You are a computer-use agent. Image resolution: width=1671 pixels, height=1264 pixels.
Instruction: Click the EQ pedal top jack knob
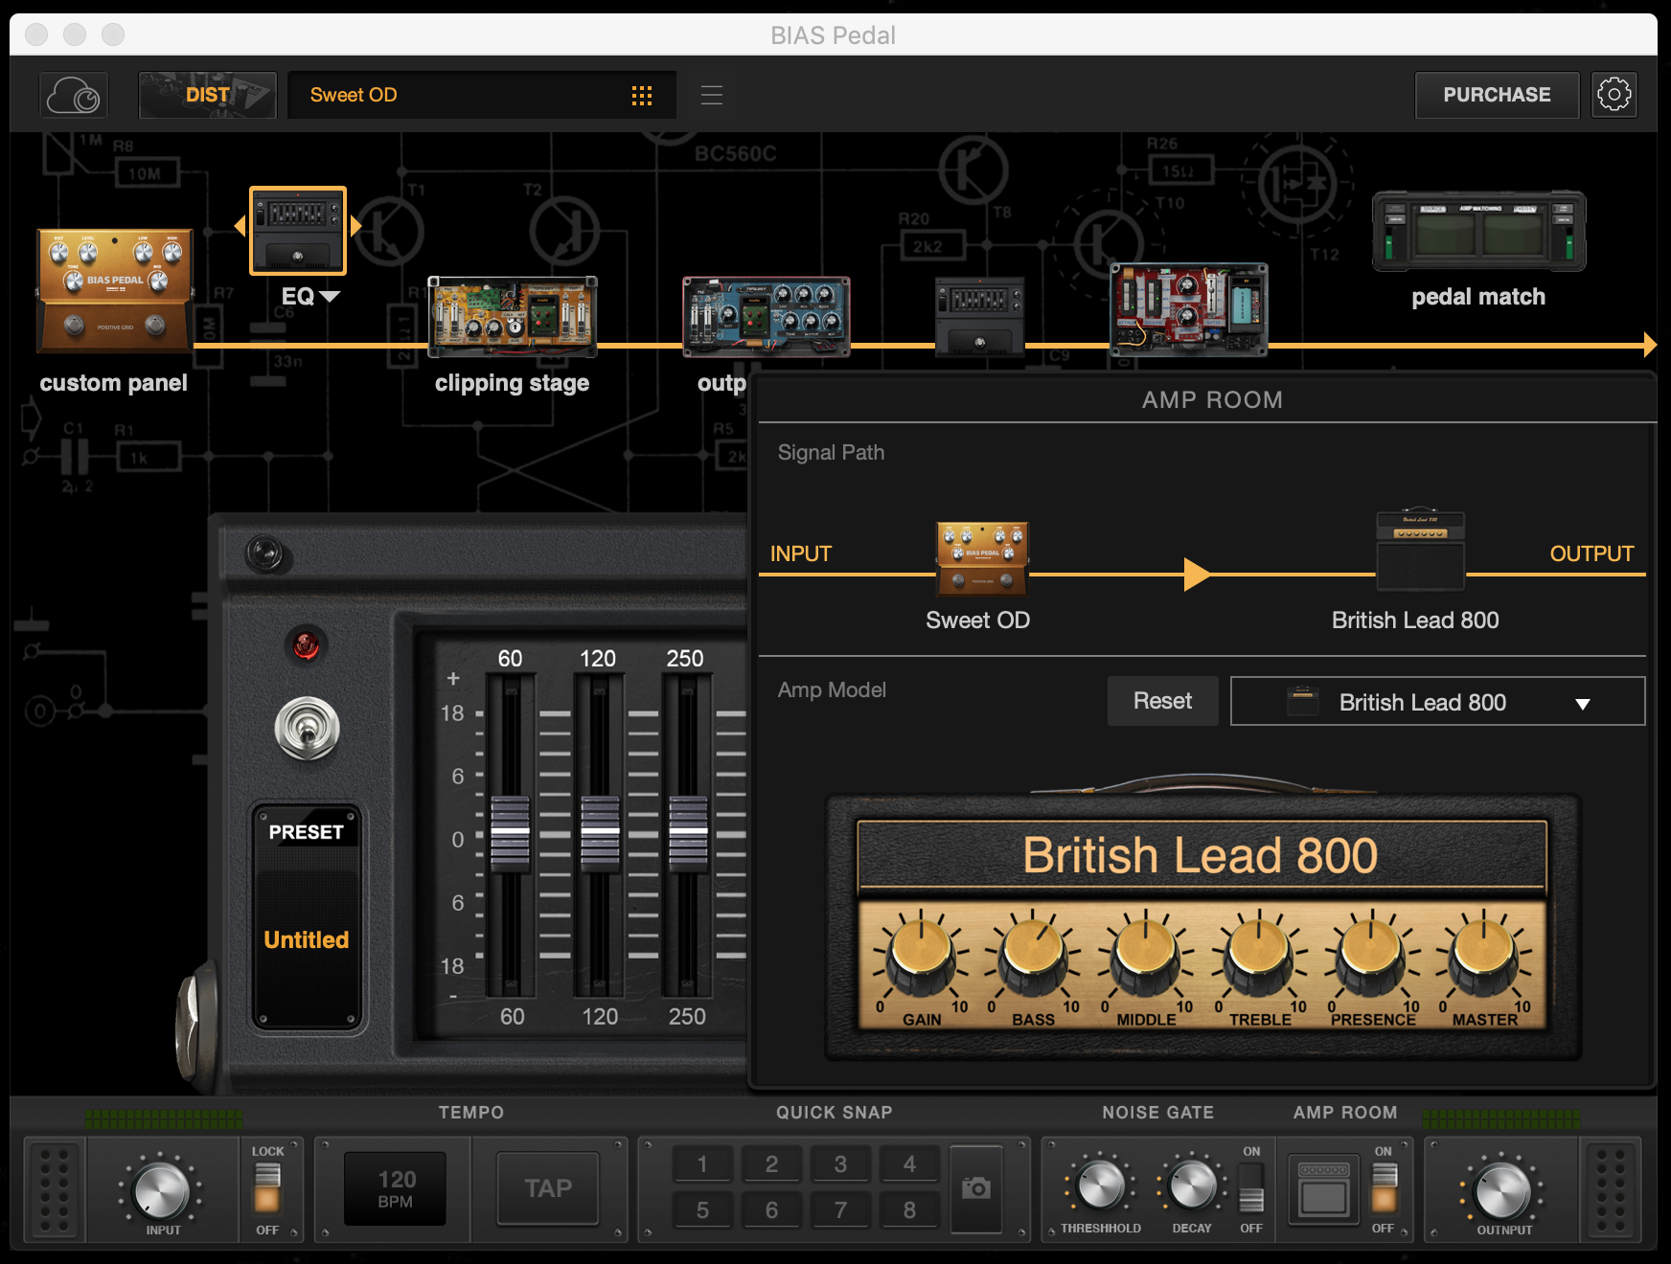(x=265, y=553)
